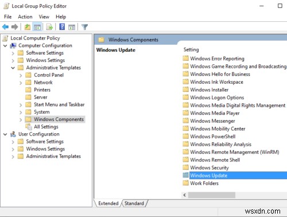Click the Windows Update folder icon in list

point(185,175)
